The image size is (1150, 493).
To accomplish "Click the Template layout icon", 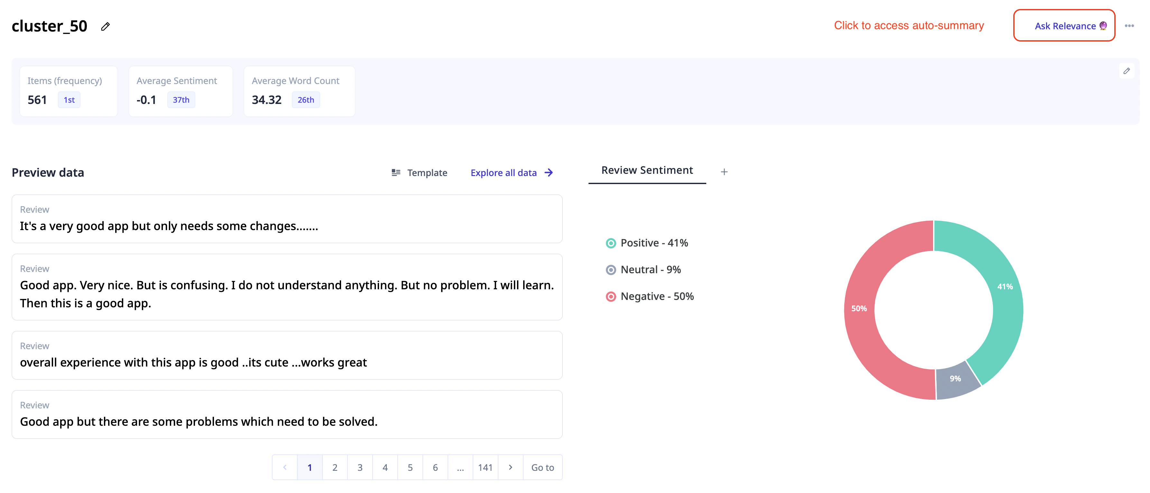I will 395,173.
